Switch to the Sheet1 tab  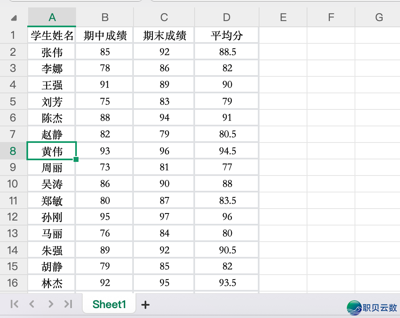109,304
